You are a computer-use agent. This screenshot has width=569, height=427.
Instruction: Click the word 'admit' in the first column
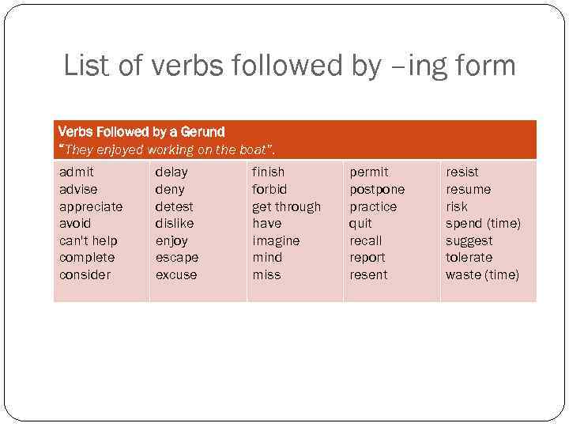click(x=77, y=172)
